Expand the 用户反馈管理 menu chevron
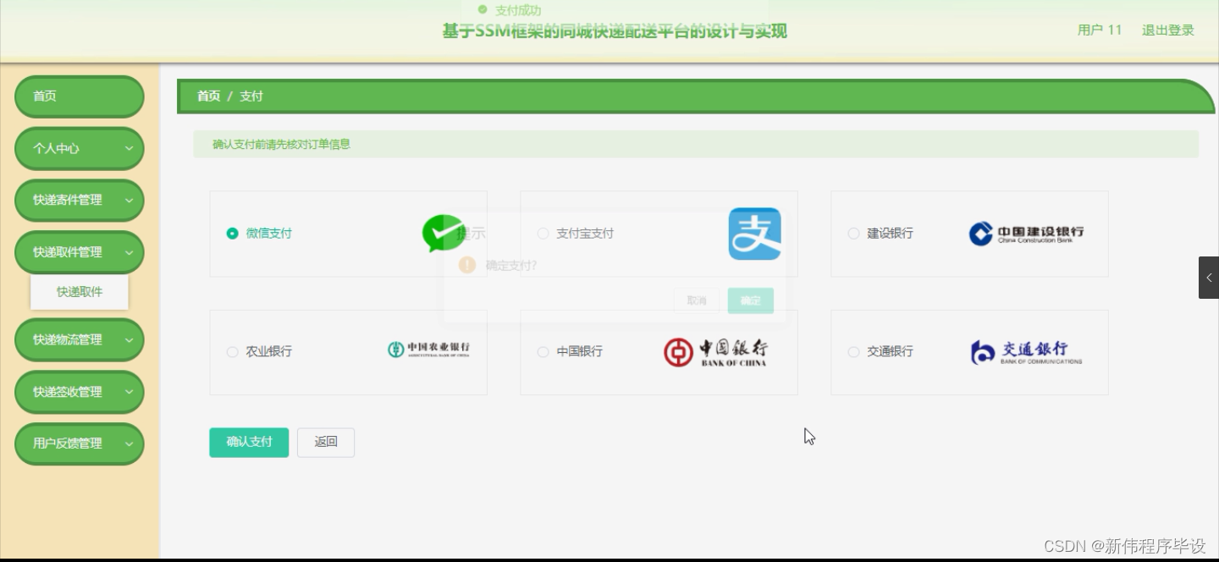Image resolution: width=1219 pixels, height=562 pixels. [x=130, y=444]
